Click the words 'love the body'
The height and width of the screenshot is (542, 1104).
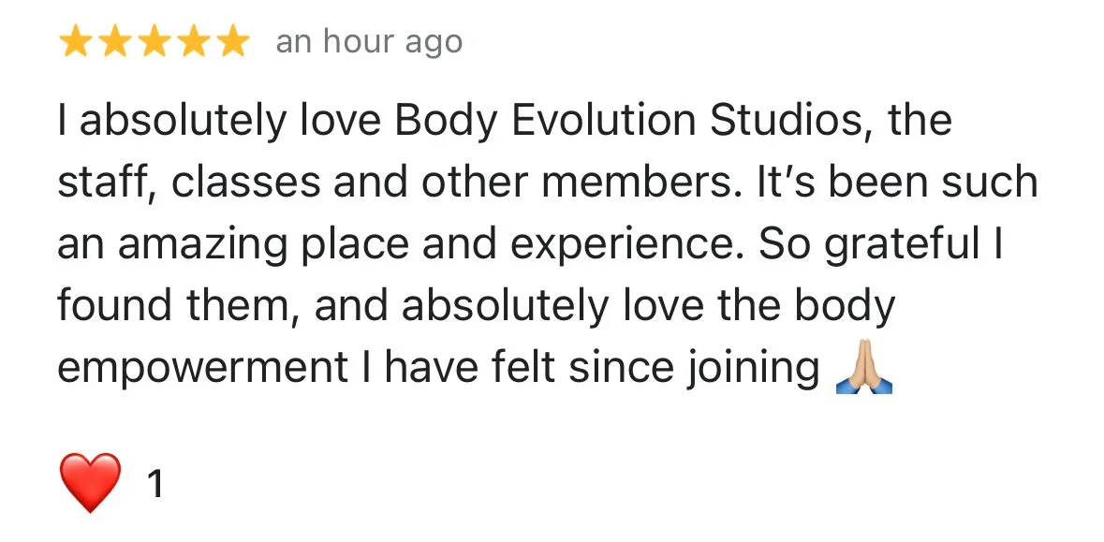click(759, 306)
